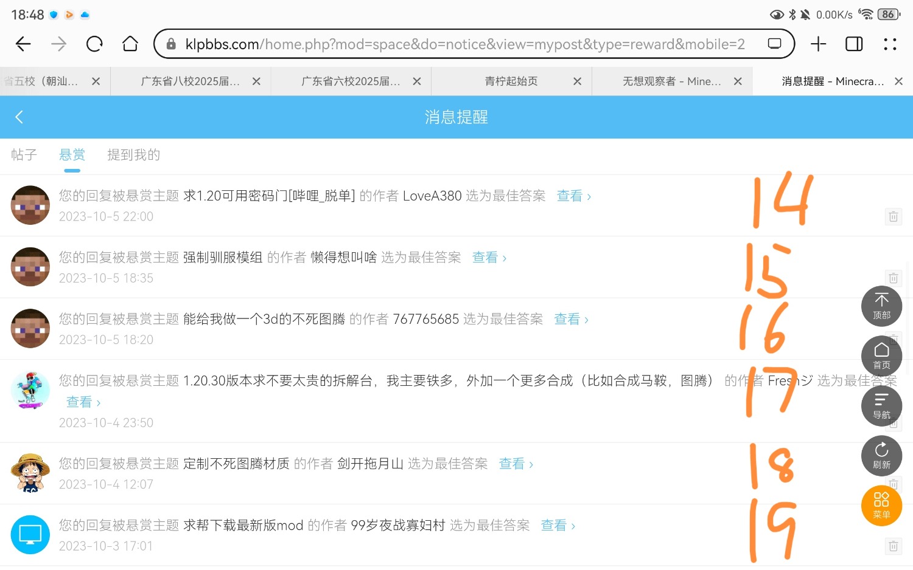Image resolution: width=913 pixels, height=570 pixels.
Task: Click the back chevron in the blue header
Action: click(x=19, y=117)
